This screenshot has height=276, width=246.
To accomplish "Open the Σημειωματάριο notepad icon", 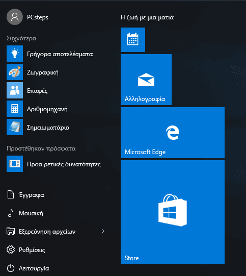I will (x=15, y=127).
